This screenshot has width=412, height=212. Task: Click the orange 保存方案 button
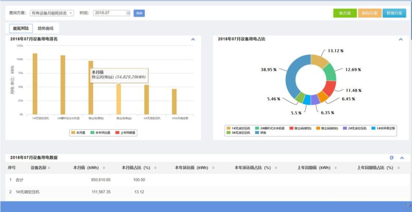click(x=369, y=13)
